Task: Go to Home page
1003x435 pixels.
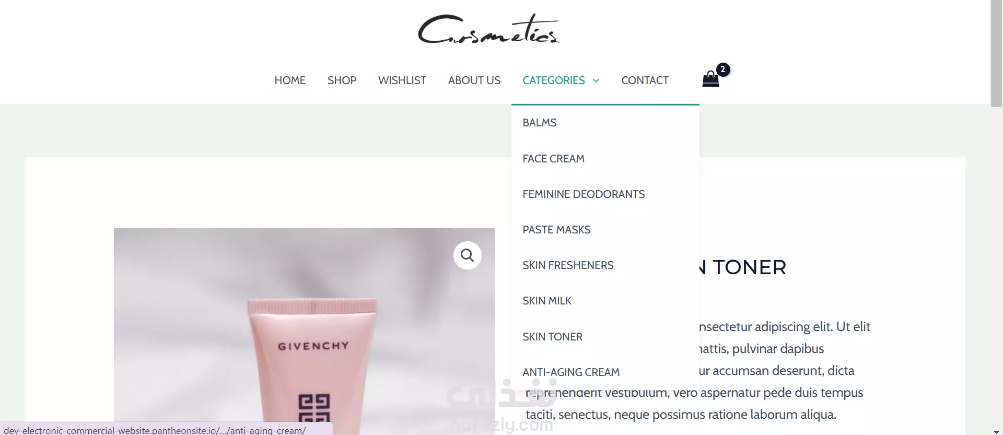Action: [x=290, y=80]
